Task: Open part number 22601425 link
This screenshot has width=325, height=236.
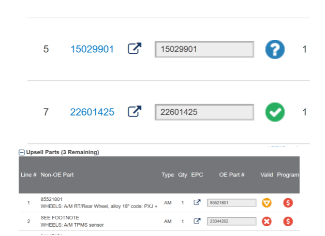Action: tap(92, 112)
